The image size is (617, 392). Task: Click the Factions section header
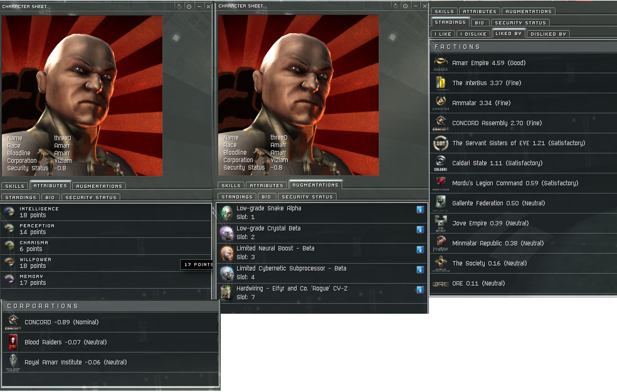pyautogui.click(x=524, y=47)
